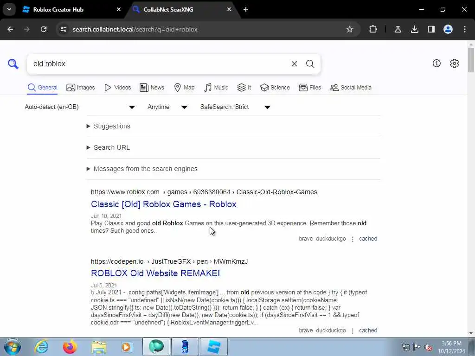Switch to the Images category
The width and height of the screenshot is (475, 356).
81,88
